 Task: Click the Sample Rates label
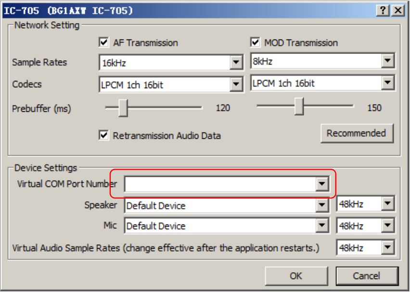[x=39, y=62]
